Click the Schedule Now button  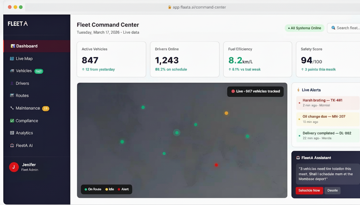[309, 191]
